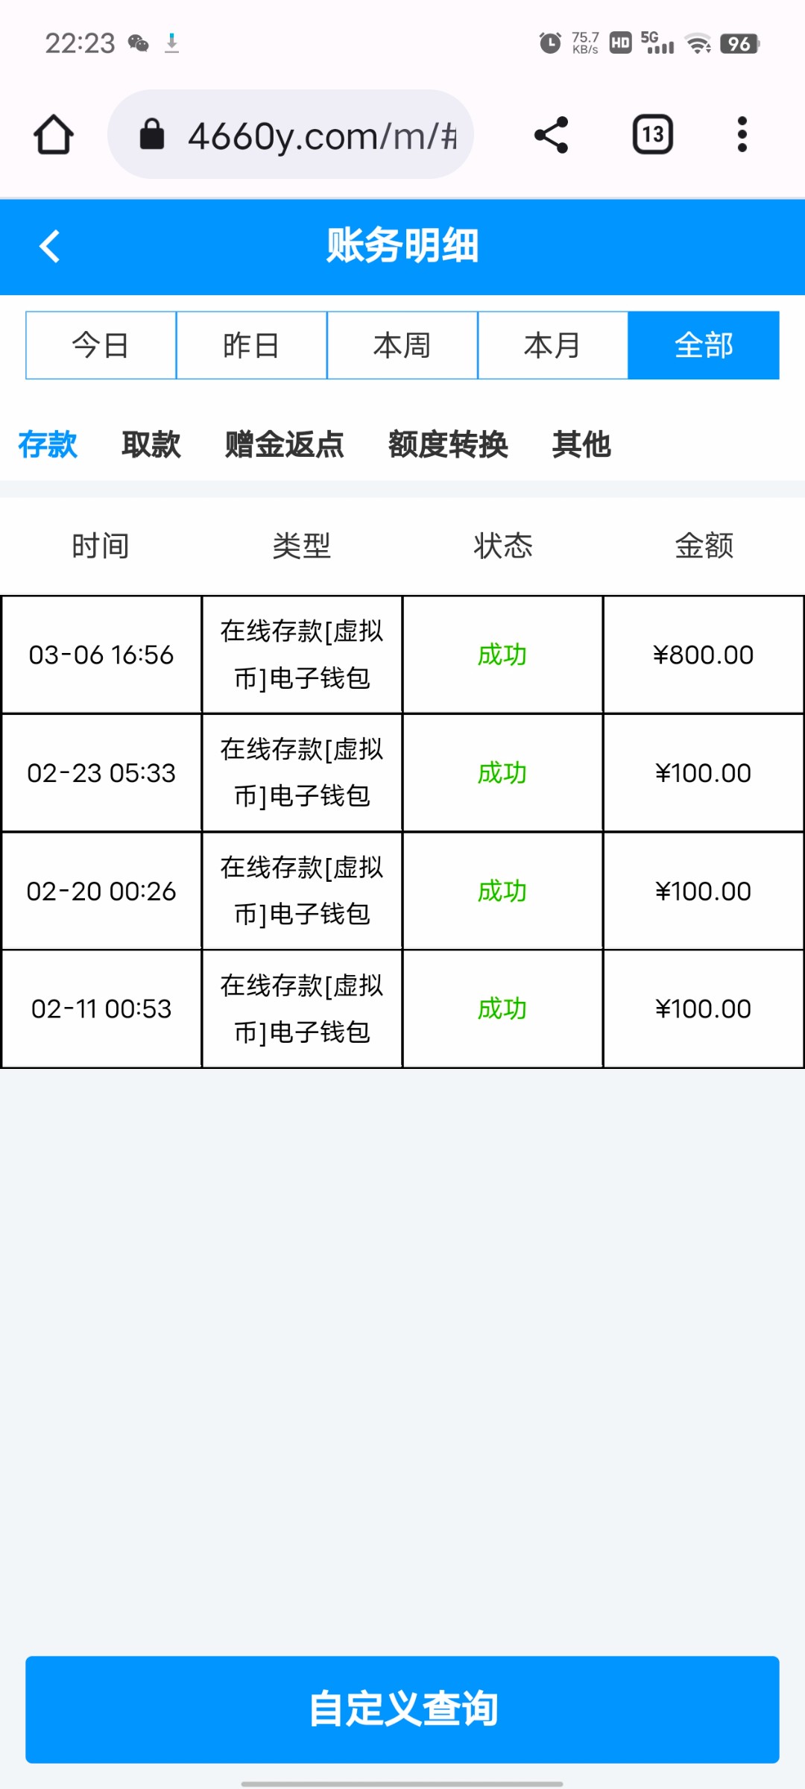Show the 额度转换 tab
Image resolution: width=805 pixels, height=1789 pixels.
(x=448, y=445)
